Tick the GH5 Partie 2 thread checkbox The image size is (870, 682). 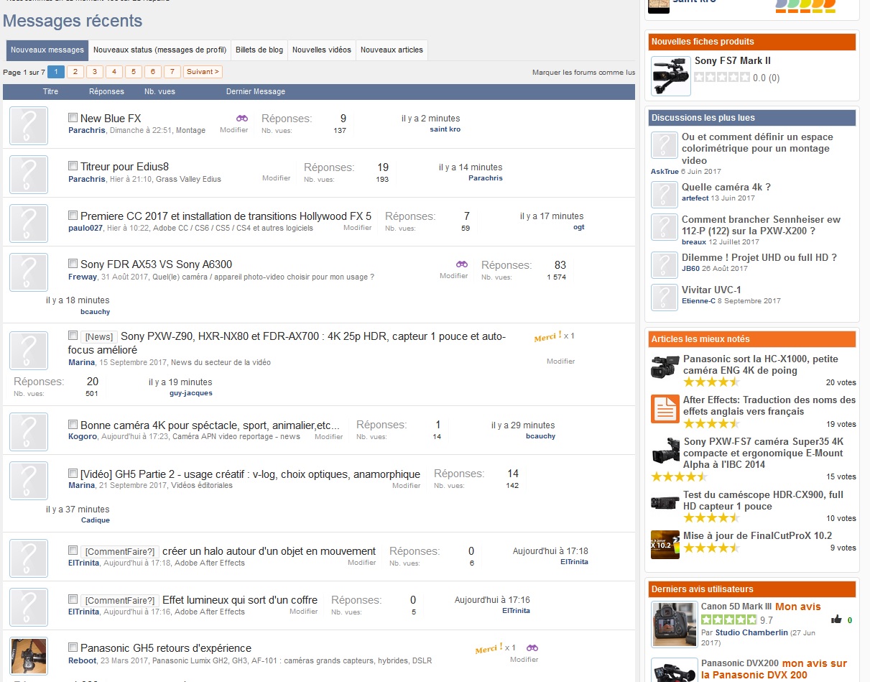click(73, 473)
